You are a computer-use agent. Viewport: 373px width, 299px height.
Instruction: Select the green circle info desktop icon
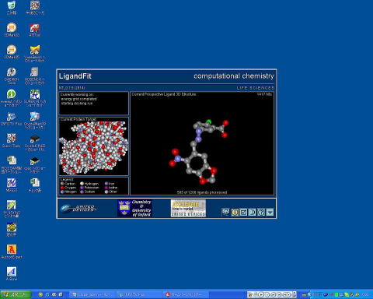(12, 98)
